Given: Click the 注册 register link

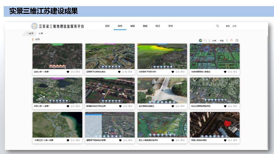Looking at the screenshot, I should 234,26.
